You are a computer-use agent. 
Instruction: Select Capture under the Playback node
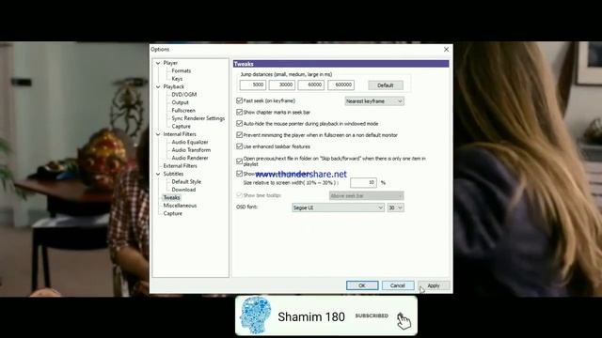click(182, 126)
